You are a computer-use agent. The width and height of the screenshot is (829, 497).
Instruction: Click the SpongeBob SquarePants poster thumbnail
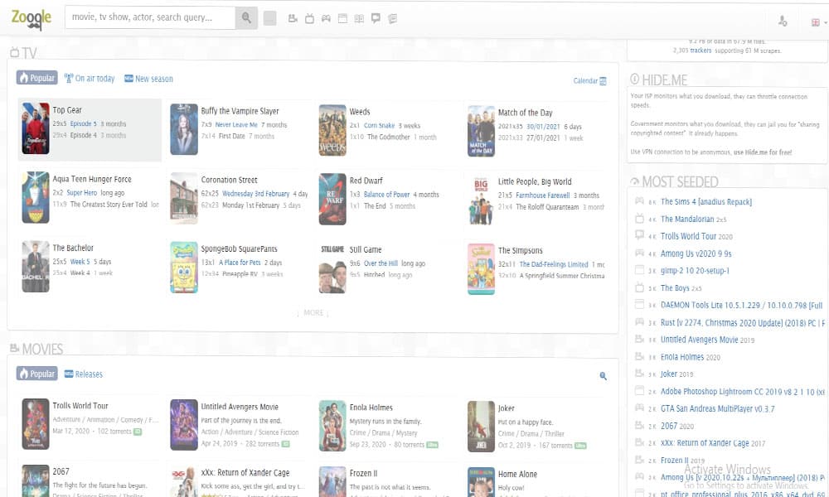[x=184, y=267]
